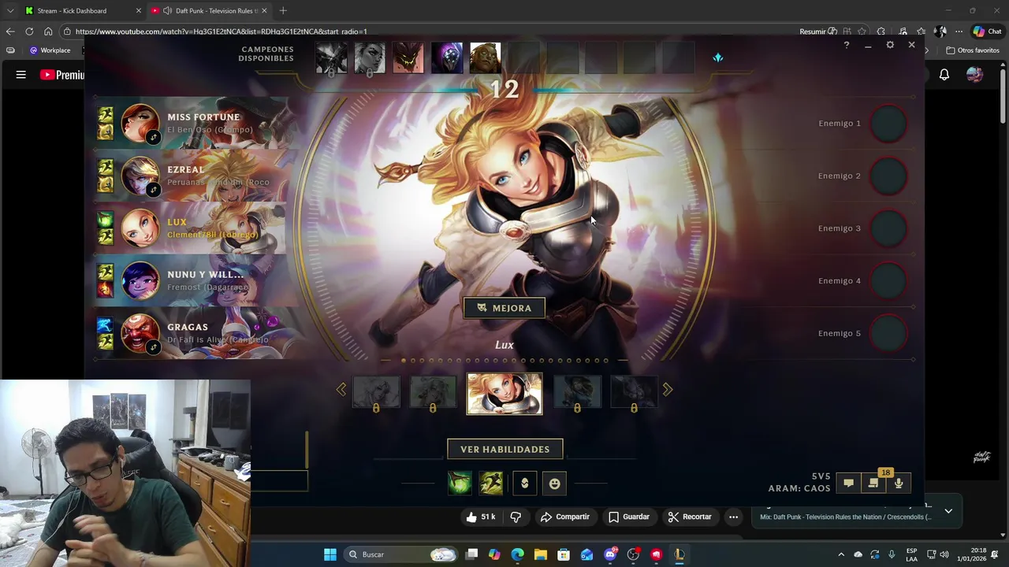This screenshot has height=567, width=1009.
Task: Open League client settings gear
Action: 890,46
